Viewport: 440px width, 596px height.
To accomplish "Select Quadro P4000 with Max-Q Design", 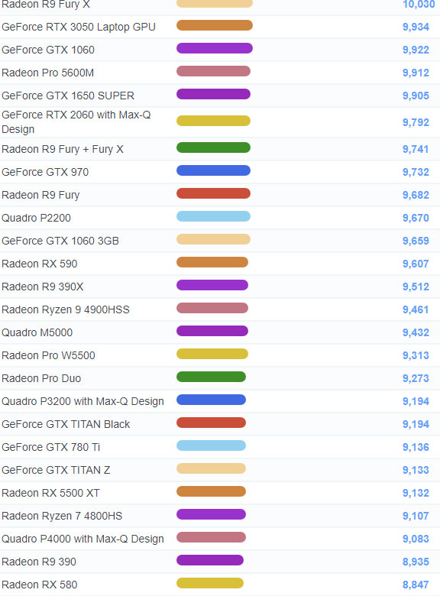I will [82, 539].
